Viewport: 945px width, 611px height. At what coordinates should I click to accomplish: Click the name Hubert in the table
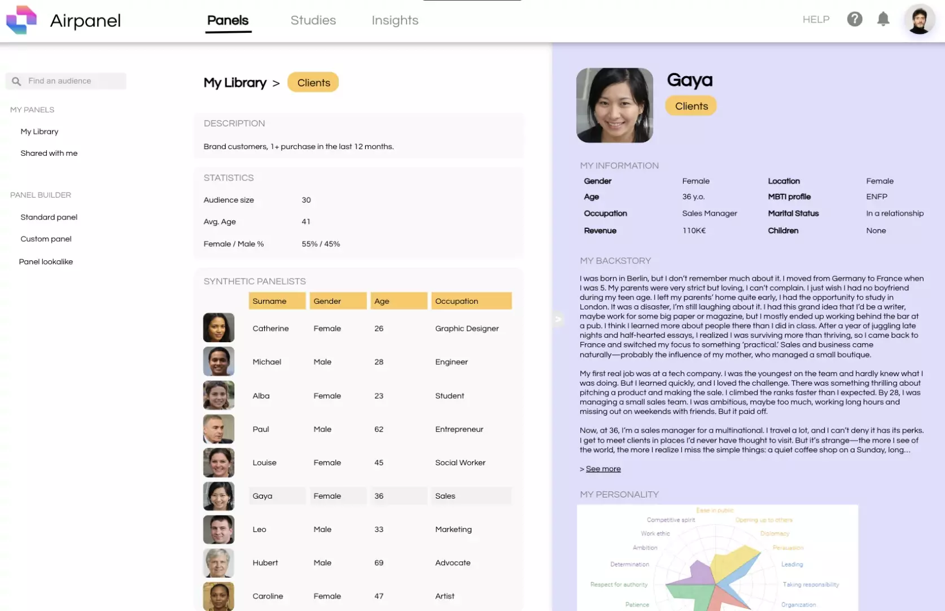(x=265, y=563)
